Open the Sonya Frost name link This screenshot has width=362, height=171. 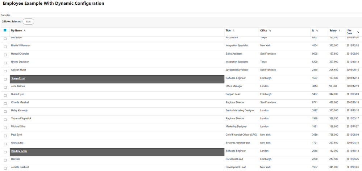coord(18,78)
